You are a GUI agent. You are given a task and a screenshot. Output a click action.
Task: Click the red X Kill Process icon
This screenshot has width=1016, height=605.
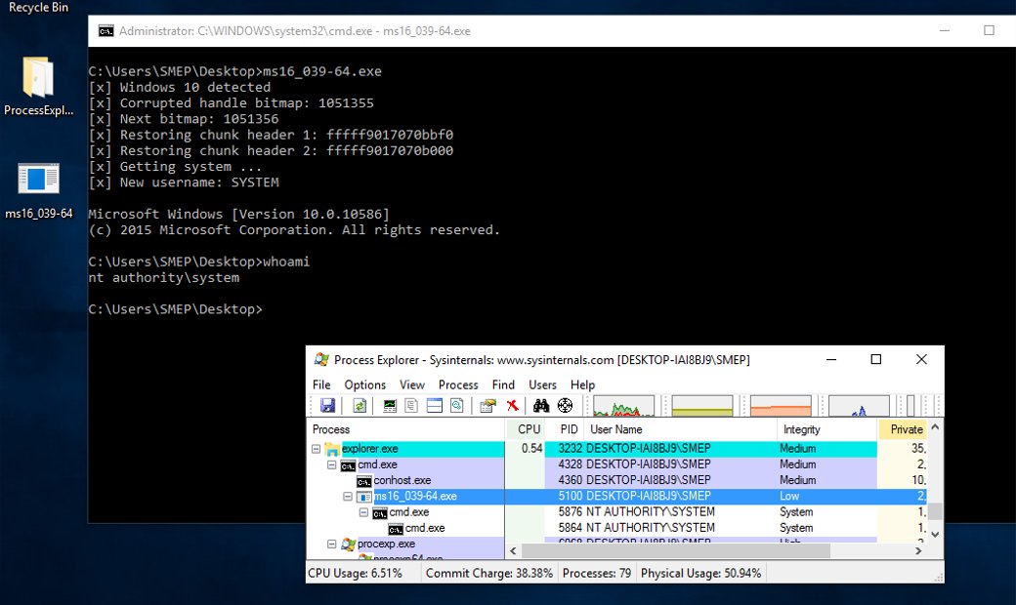click(512, 406)
